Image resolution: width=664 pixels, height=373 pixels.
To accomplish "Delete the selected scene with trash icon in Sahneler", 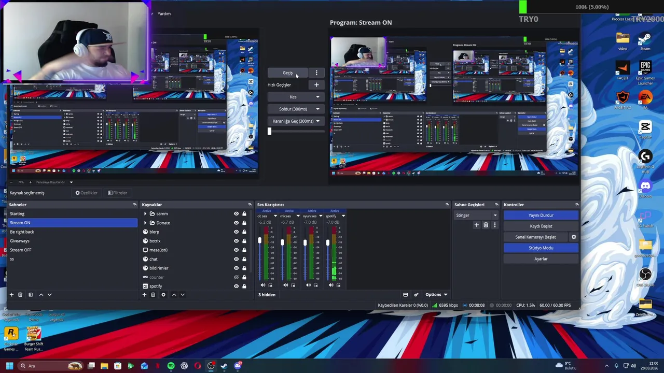I will [20, 295].
